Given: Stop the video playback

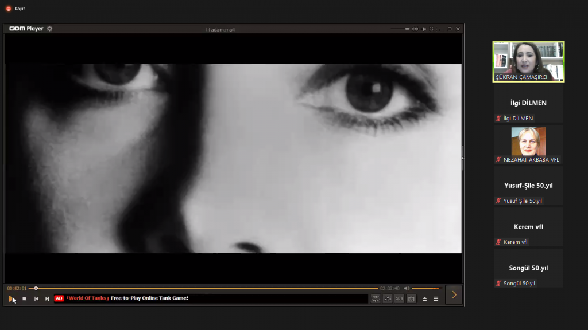Looking at the screenshot, I should 24,298.
